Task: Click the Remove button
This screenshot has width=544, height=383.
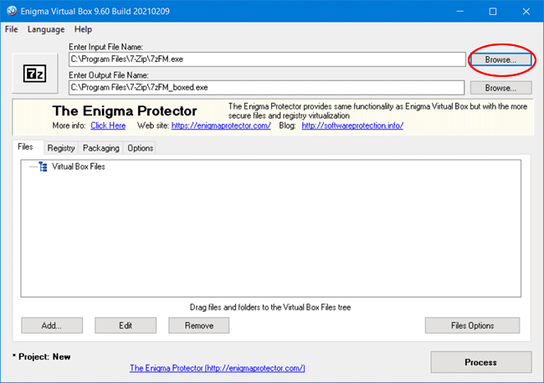Action: pos(198,325)
